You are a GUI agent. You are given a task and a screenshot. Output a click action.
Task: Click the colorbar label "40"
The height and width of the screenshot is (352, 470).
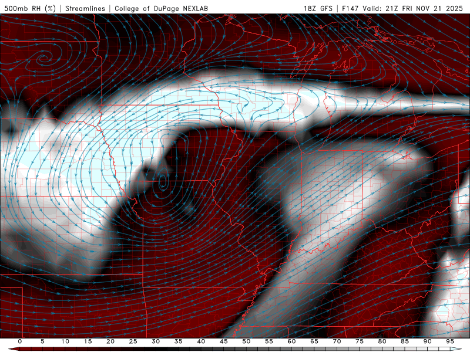pyautogui.click(x=201, y=341)
